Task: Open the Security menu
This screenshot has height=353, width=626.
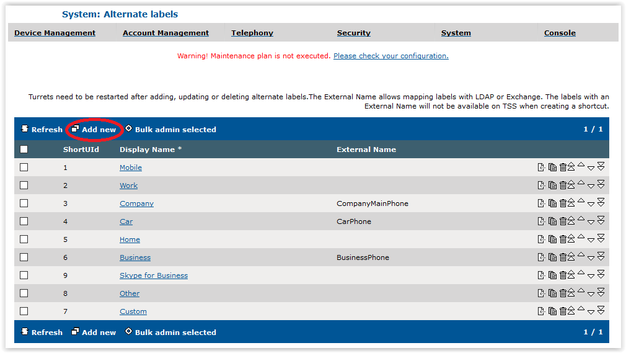Action: pyautogui.click(x=354, y=33)
